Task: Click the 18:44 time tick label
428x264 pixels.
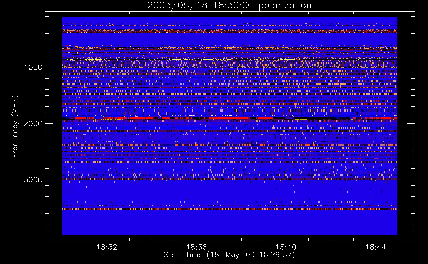Action: click(376, 247)
